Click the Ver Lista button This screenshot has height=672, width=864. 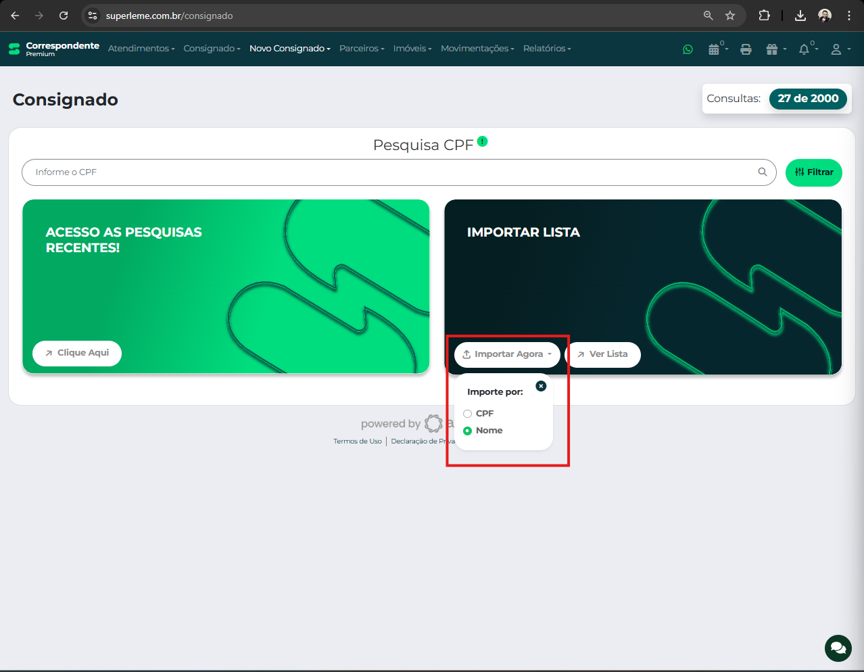pyautogui.click(x=603, y=354)
